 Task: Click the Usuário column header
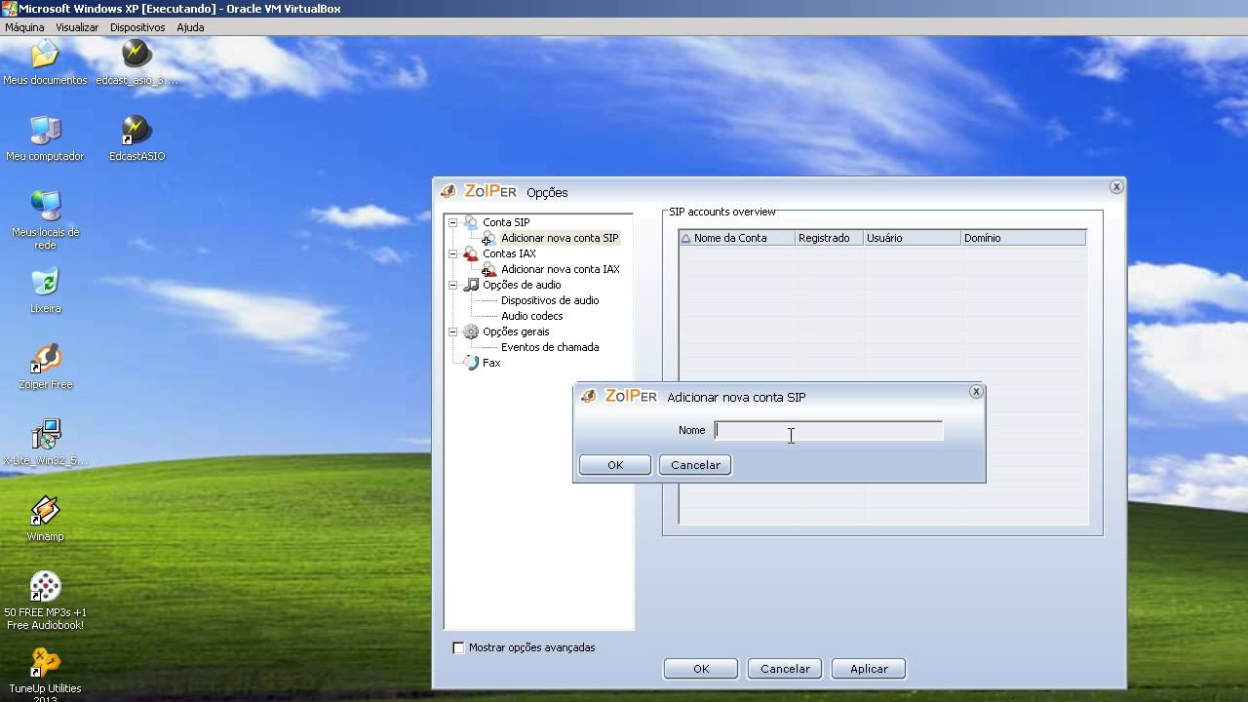[x=912, y=238]
